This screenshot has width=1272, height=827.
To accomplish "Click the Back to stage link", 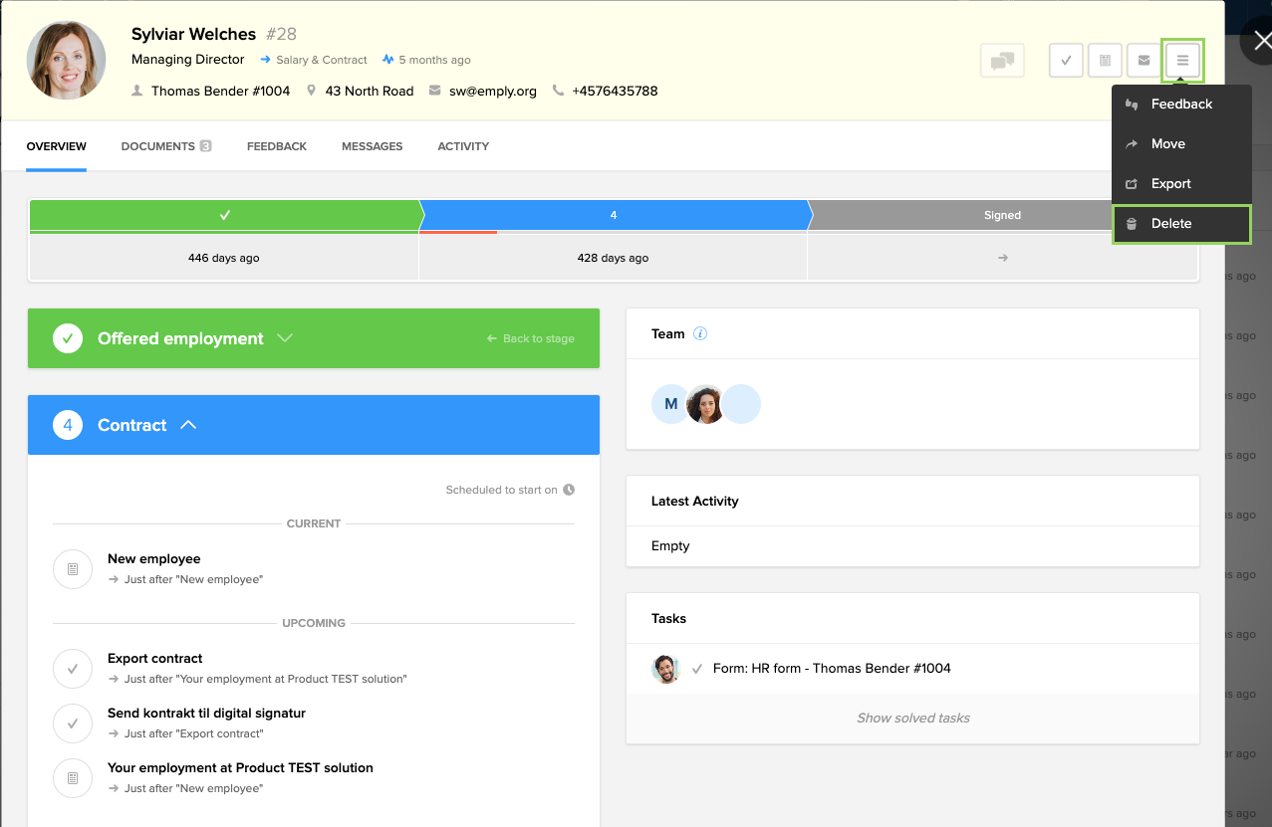I will pyautogui.click(x=530, y=338).
